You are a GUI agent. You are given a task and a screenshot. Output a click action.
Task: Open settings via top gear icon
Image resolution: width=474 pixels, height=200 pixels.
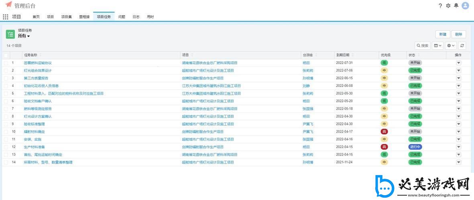(448, 6)
